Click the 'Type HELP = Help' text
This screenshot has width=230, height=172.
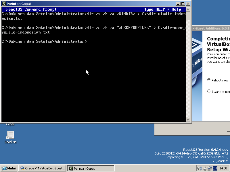tap(162, 9)
